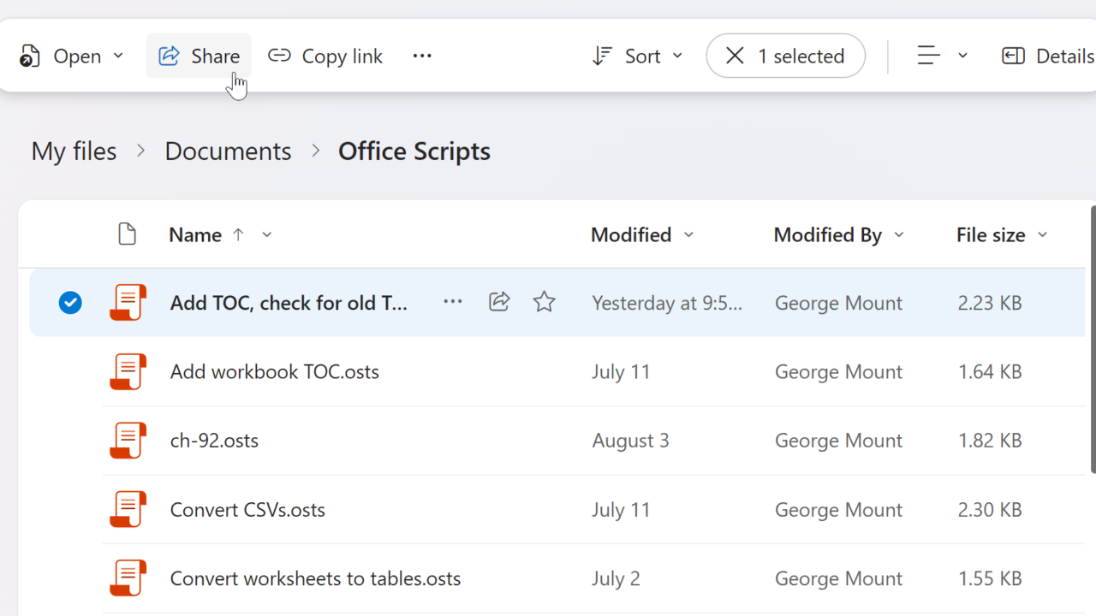This screenshot has height=616, width=1096.
Task: Click the Share button in the toolbar
Action: [x=199, y=56]
